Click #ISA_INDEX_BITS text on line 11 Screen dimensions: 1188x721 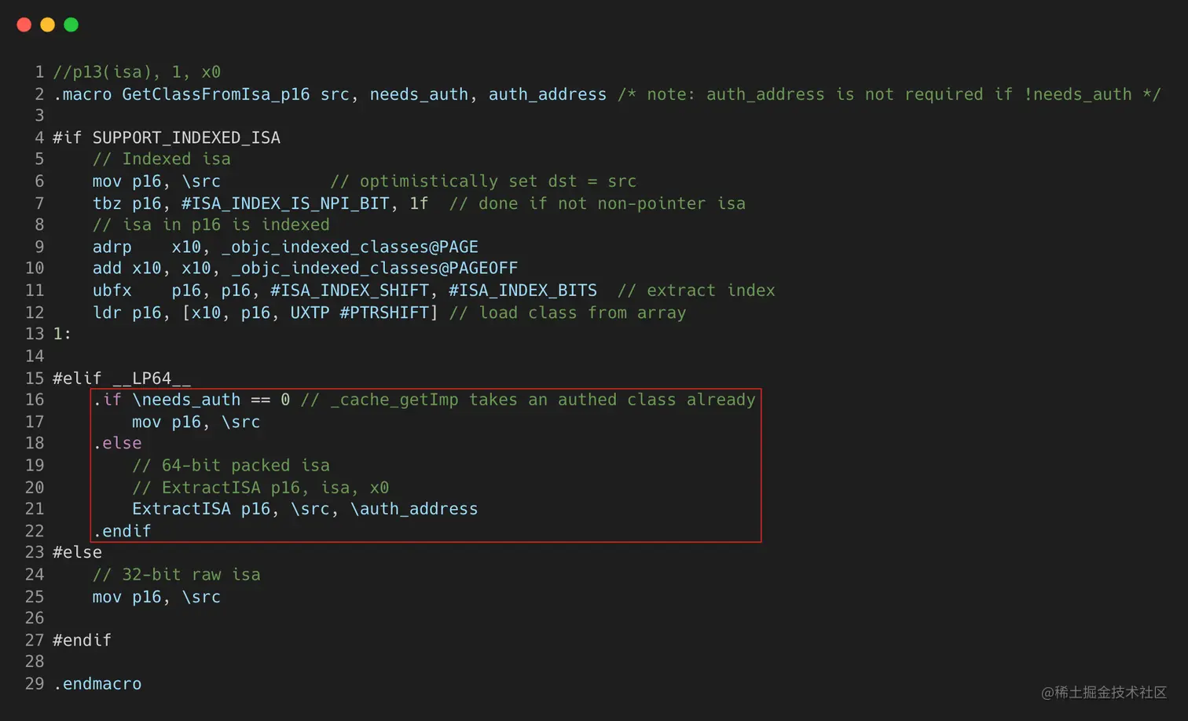pyautogui.click(x=522, y=291)
